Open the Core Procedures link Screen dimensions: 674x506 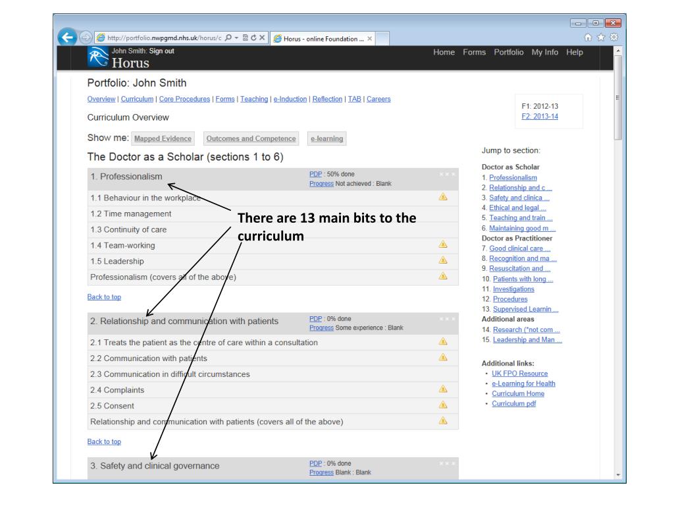click(x=184, y=99)
